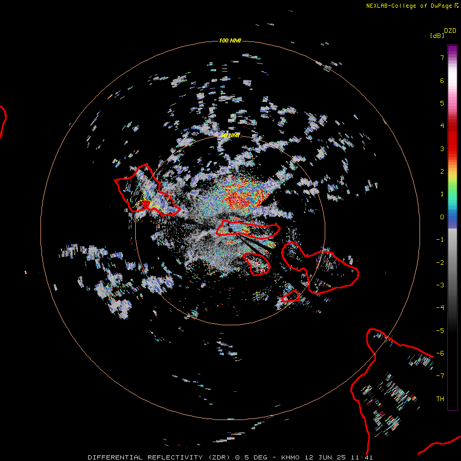Viewport: 461px width, 461px height.
Task: Click the 100 NMI range ring label
Action: pyautogui.click(x=230, y=40)
